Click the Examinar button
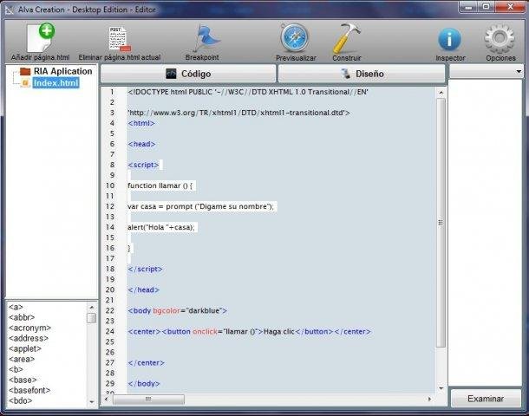 click(x=486, y=399)
